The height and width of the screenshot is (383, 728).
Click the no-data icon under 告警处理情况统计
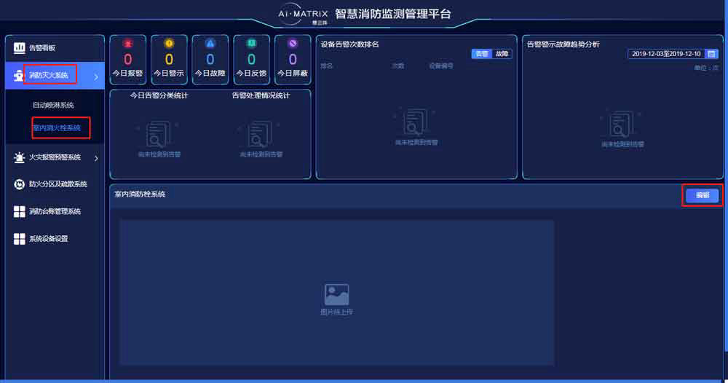click(x=261, y=134)
